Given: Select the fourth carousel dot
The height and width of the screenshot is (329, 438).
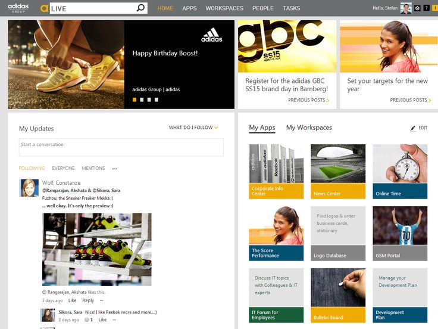Looking at the screenshot, I should (157, 100).
